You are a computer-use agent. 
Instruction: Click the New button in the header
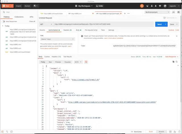click(x=6, y=6)
